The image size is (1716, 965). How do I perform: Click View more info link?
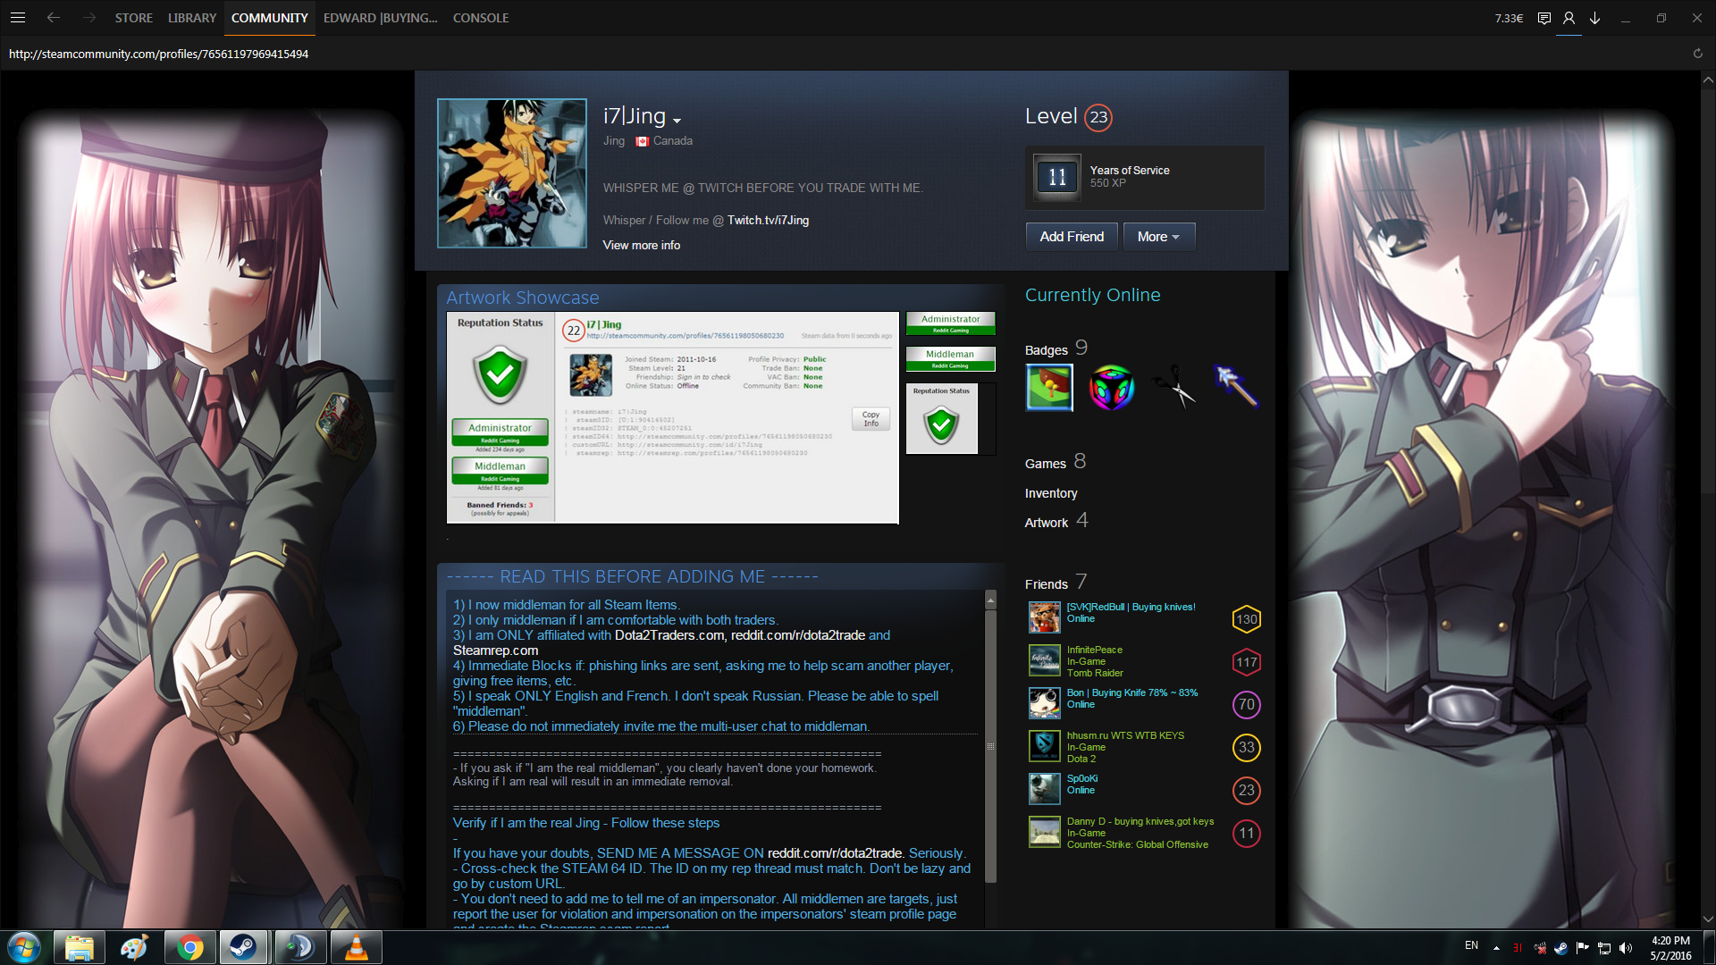[641, 245]
